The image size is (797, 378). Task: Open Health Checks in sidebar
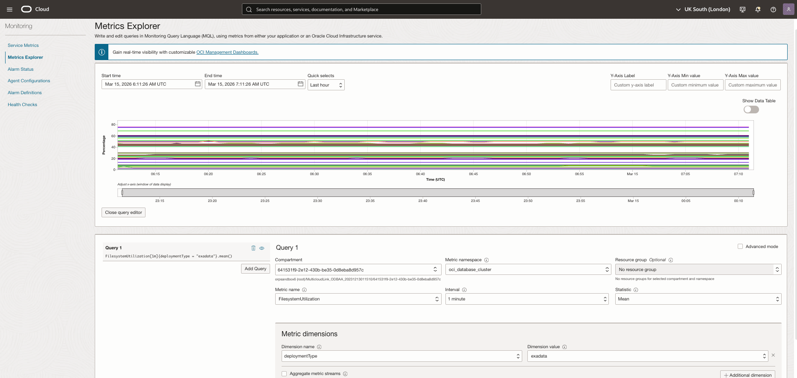pos(22,104)
